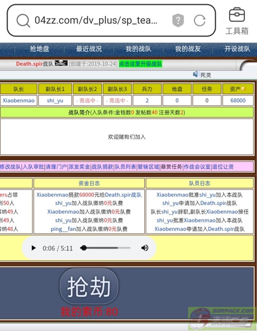Tap the shield security icon in address bar
The height and width of the screenshot is (331, 257).
tap(178, 21)
